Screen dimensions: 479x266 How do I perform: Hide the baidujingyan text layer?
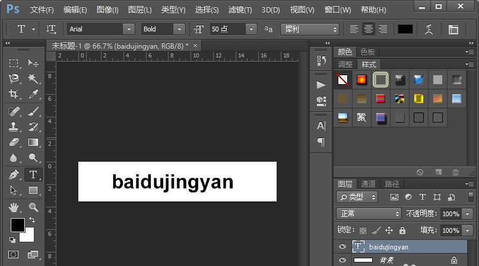click(342, 246)
